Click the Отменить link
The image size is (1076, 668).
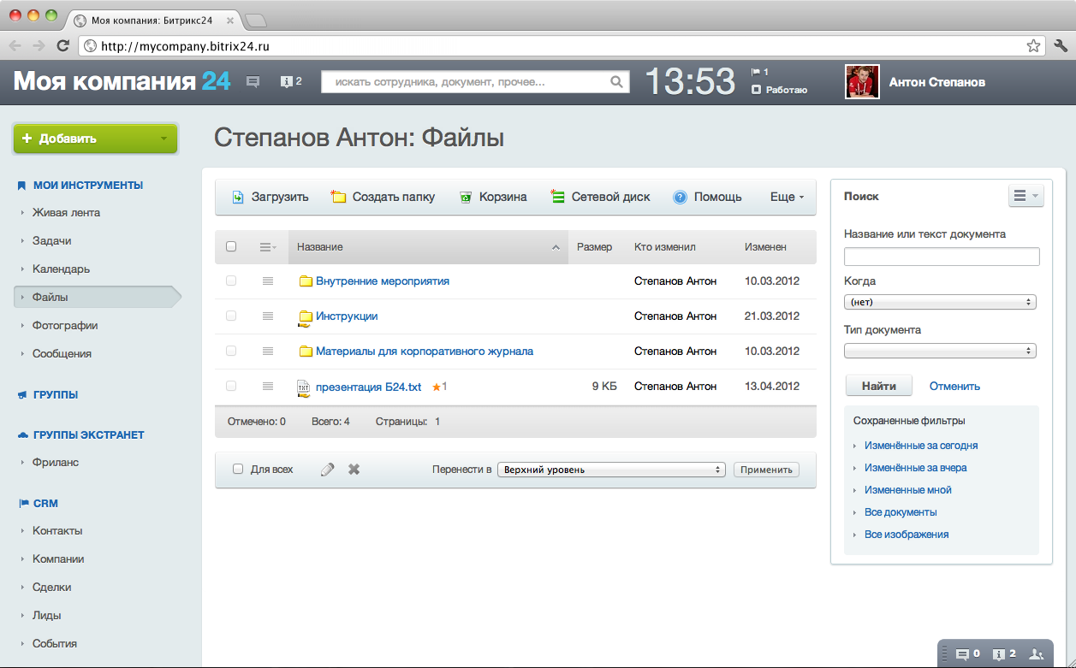pos(954,387)
